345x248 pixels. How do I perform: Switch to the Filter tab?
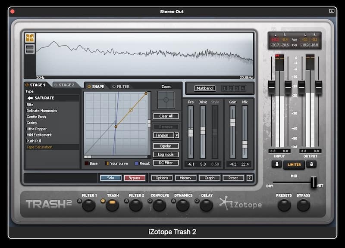coord(123,87)
